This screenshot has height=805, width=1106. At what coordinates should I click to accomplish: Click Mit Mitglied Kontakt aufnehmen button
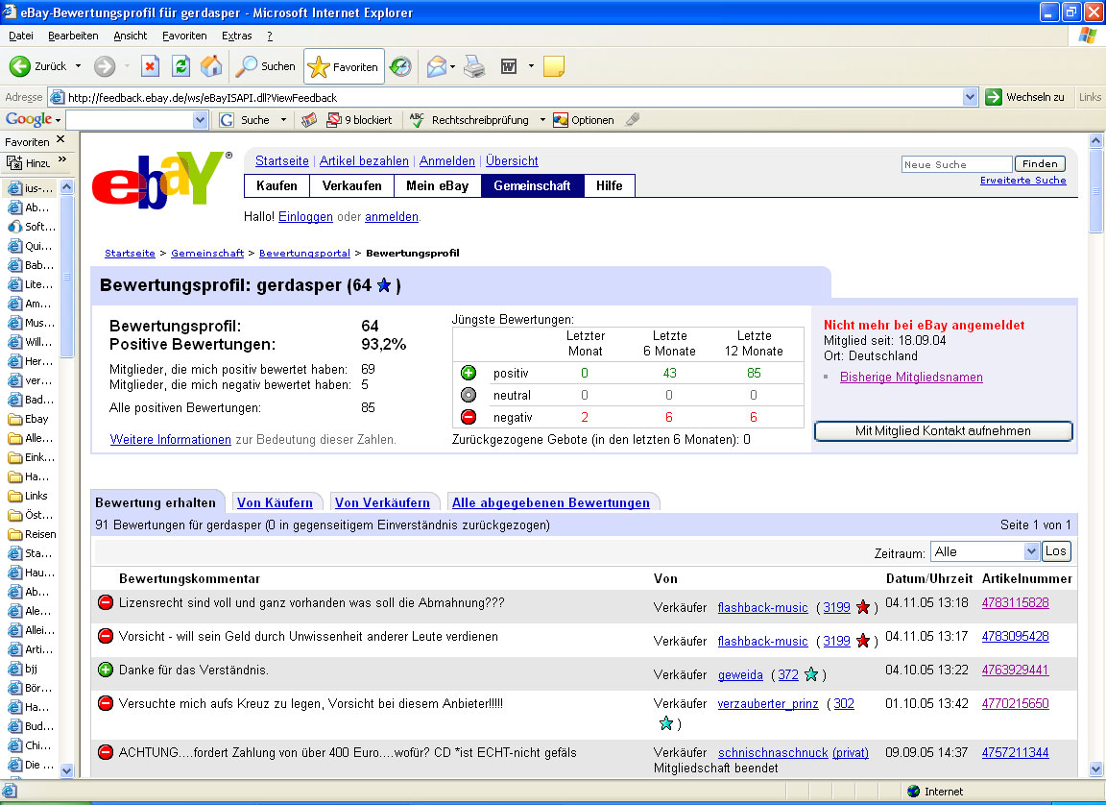coord(943,431)
